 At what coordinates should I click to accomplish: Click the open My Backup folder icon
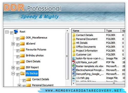22,73
